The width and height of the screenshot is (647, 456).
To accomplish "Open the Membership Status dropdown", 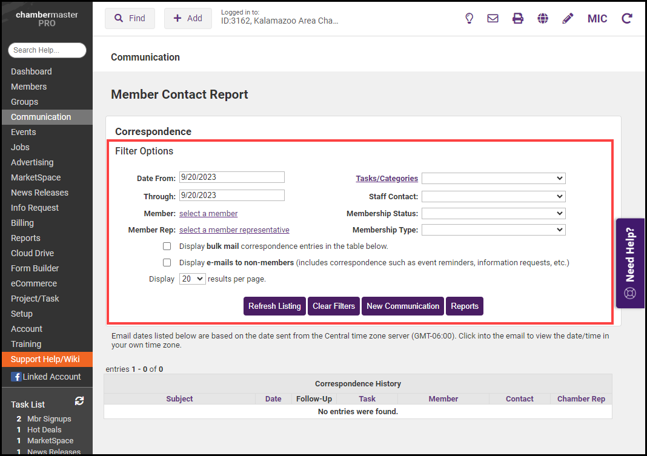I will 493,213.
